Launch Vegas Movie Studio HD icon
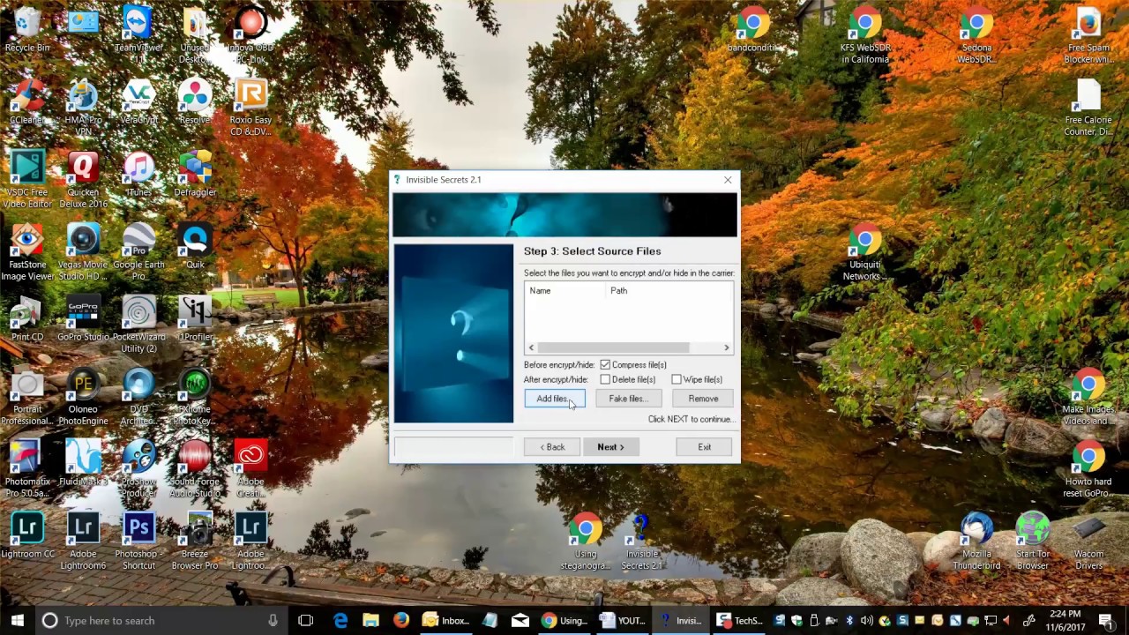1129x635 pixels. pos(83,252)
